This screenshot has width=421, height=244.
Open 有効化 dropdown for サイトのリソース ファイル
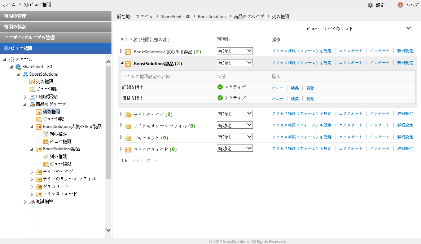tap(234, 125)
